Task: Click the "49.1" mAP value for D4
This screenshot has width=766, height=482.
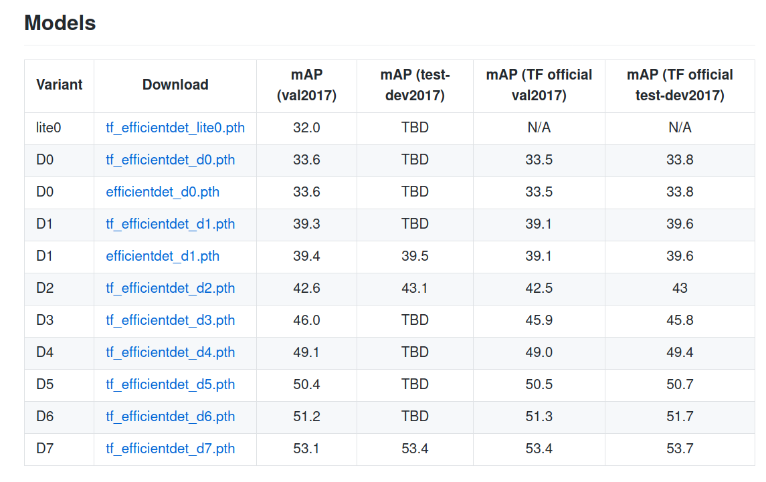Action: click(x=306, y=352)
